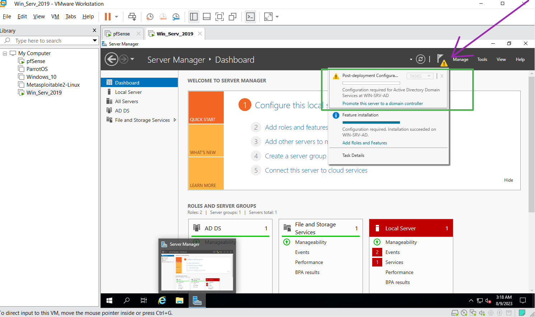This screenshot has width=535, height=317.
Task: Close the Win_Serv_2019 tab
Action: pos(200,33)
